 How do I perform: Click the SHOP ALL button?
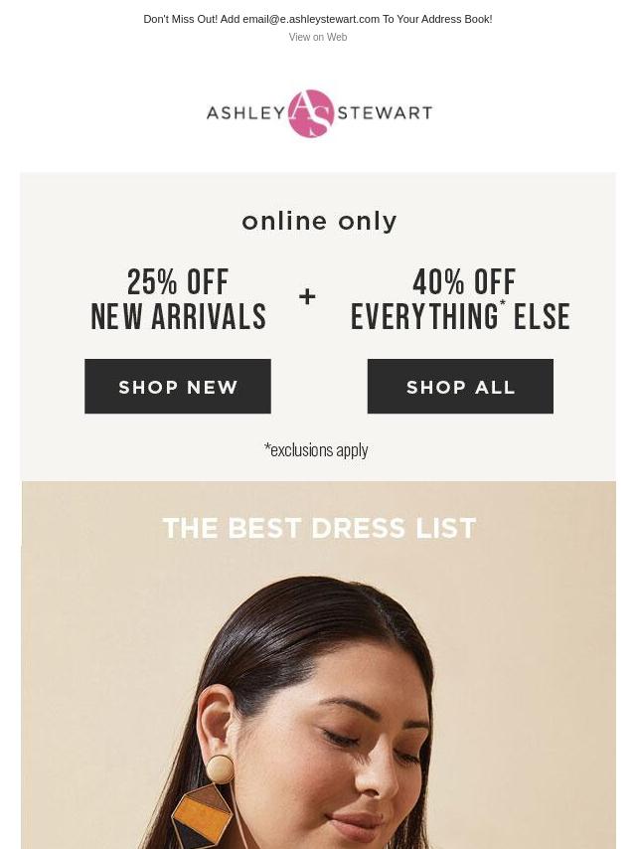pos(460,386)
